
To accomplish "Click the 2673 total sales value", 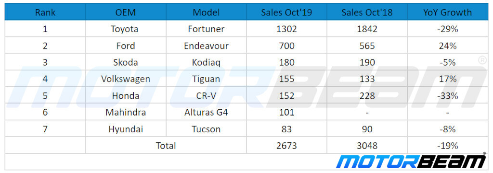I will point(286,146).
